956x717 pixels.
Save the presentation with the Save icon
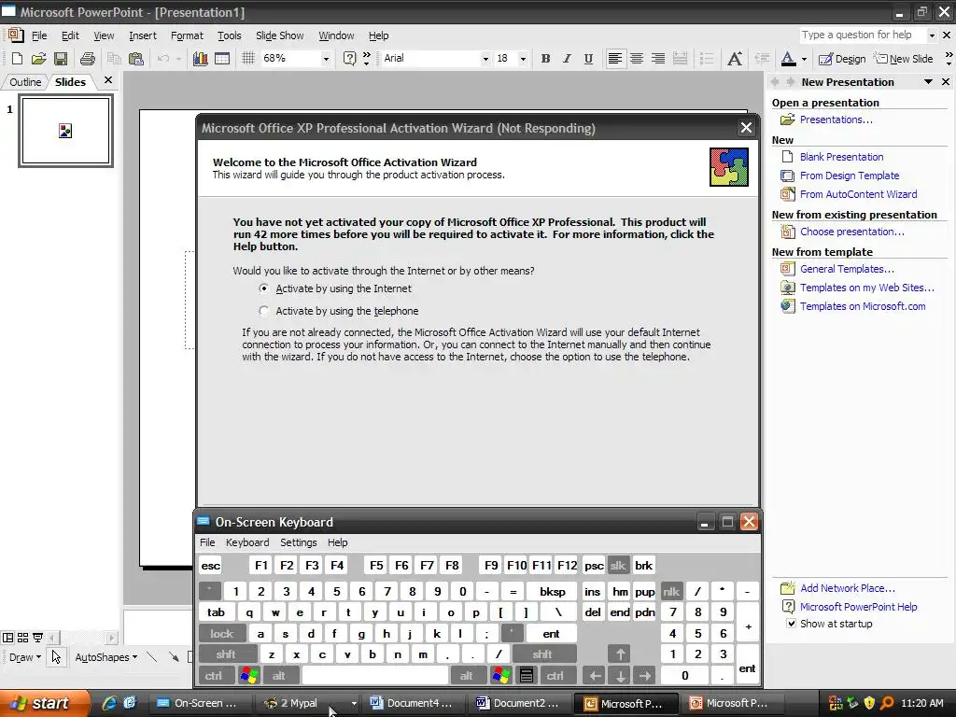[x=61, y=59]
